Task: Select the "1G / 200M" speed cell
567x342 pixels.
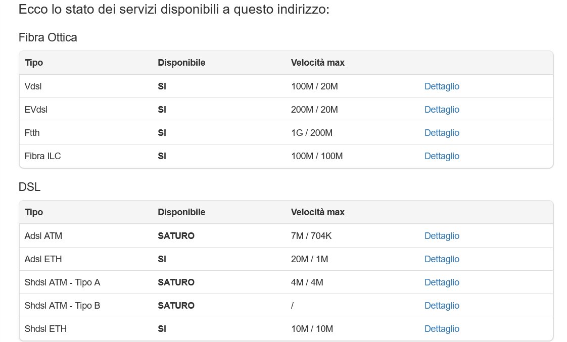Action: [x=312, y=133]
